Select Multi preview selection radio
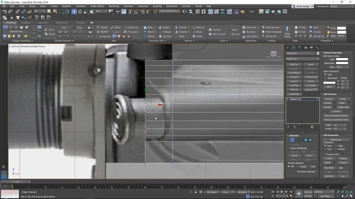Screen dimensions: 355x199 [309, 166]
